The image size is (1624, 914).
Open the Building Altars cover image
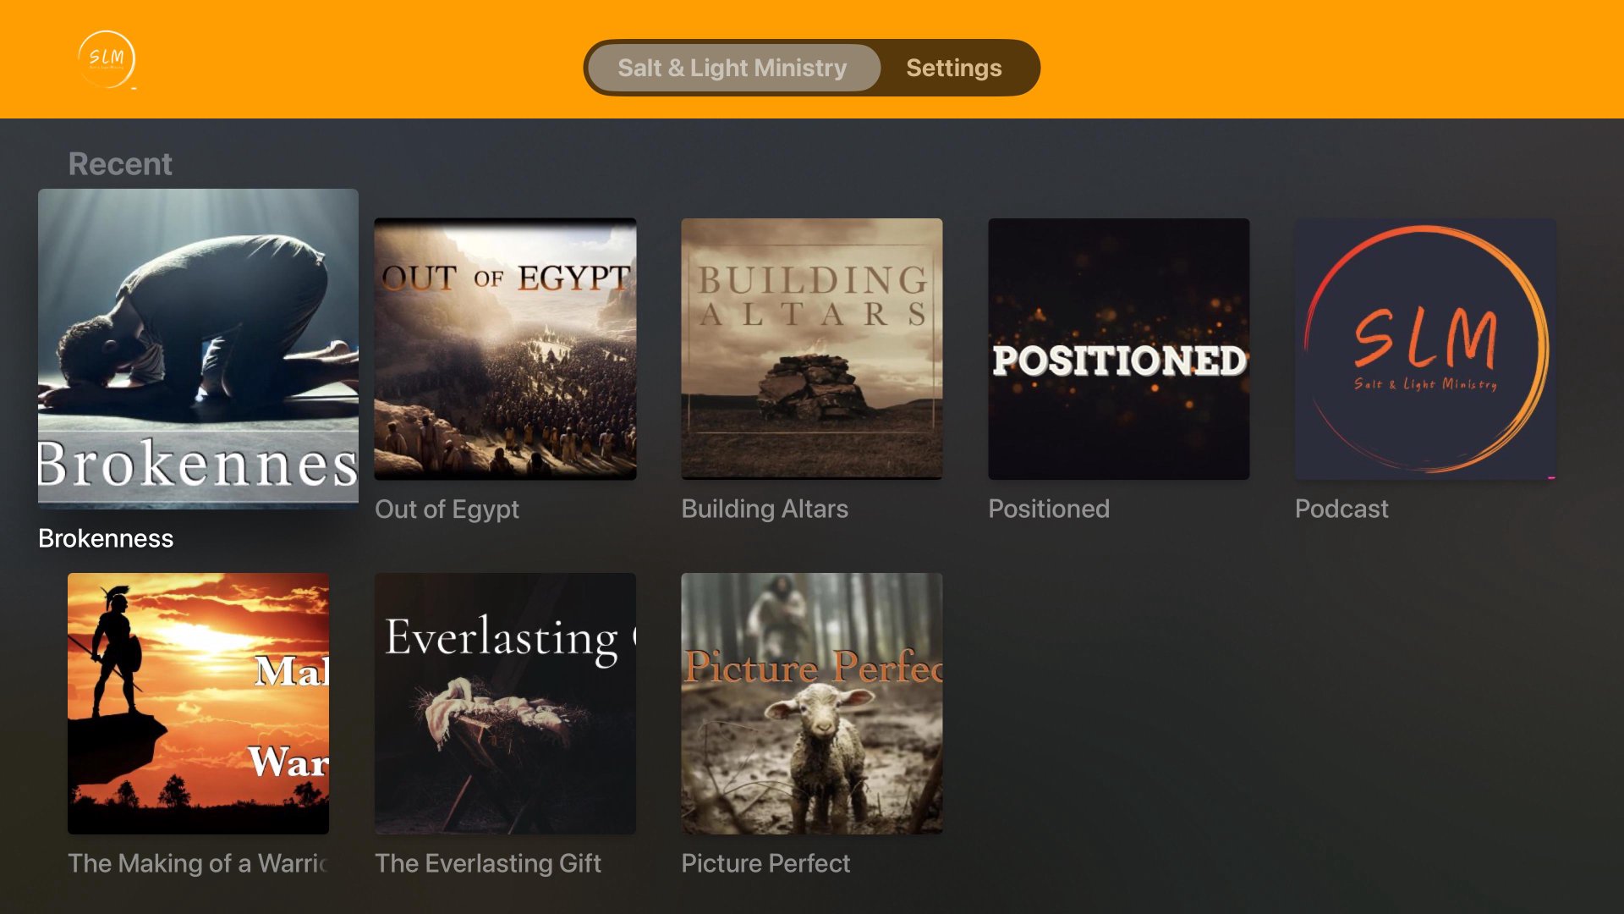pyautogui.click(x=812, y=349)
